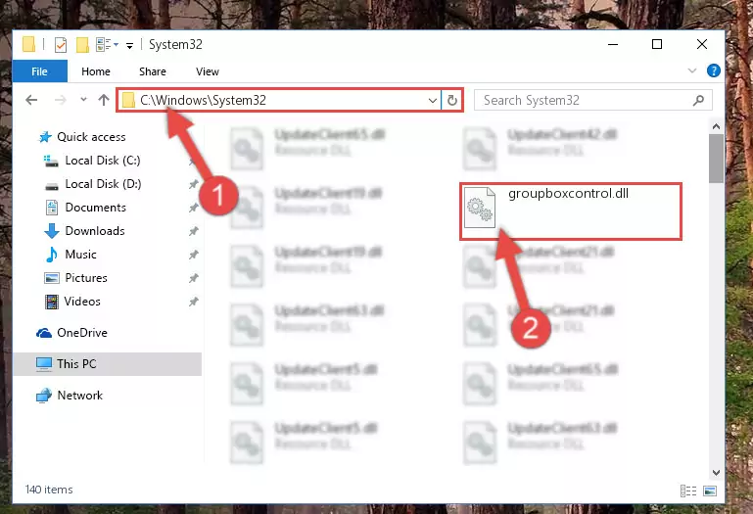Unpin Music via its pin icon
Viewport: 753px width, 514px height.
pos(193,255)
